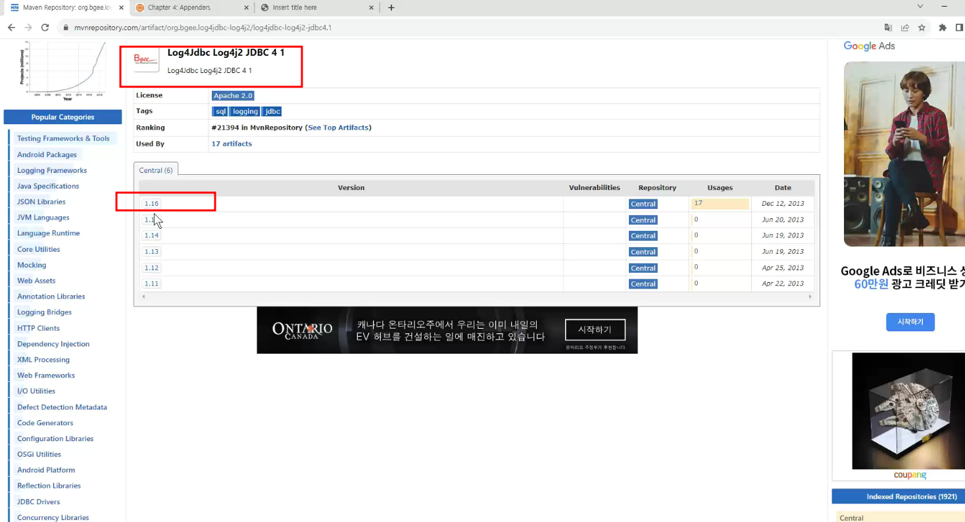
Task: Click the address bar URL
Action: coord(203,28)
